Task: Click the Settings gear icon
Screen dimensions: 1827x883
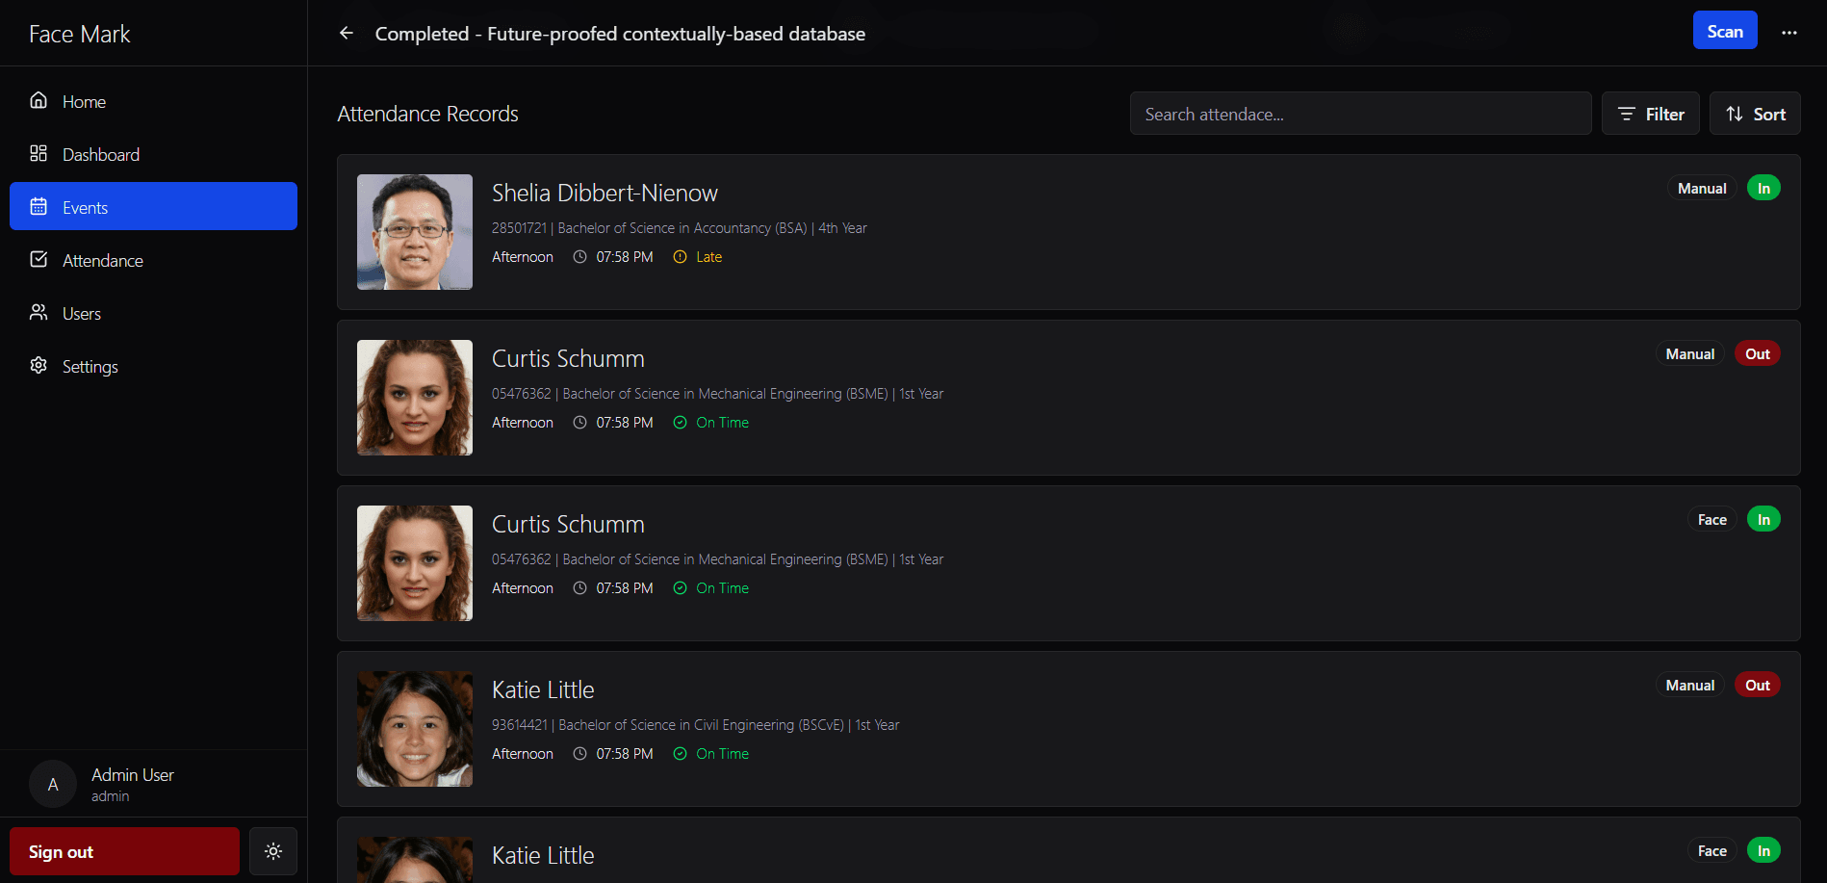Action: [39, 366]
